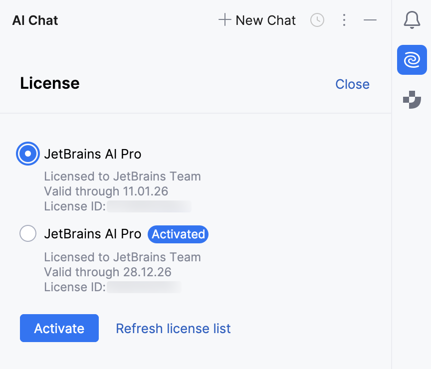Select the first JetBrains AI Pro license
Image resolution: width=431 pixels, height=369 pixels.
coord(28,154)
